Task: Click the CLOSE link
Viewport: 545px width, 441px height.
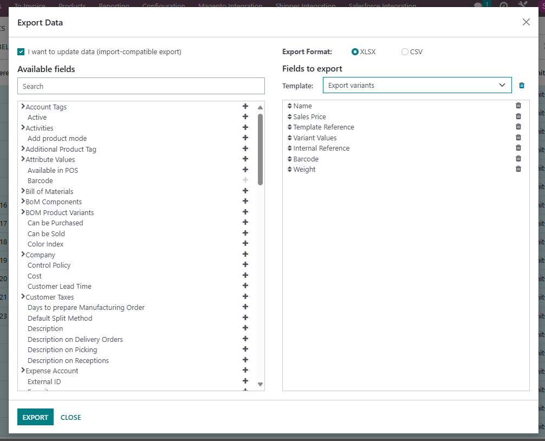Action: 70,417
